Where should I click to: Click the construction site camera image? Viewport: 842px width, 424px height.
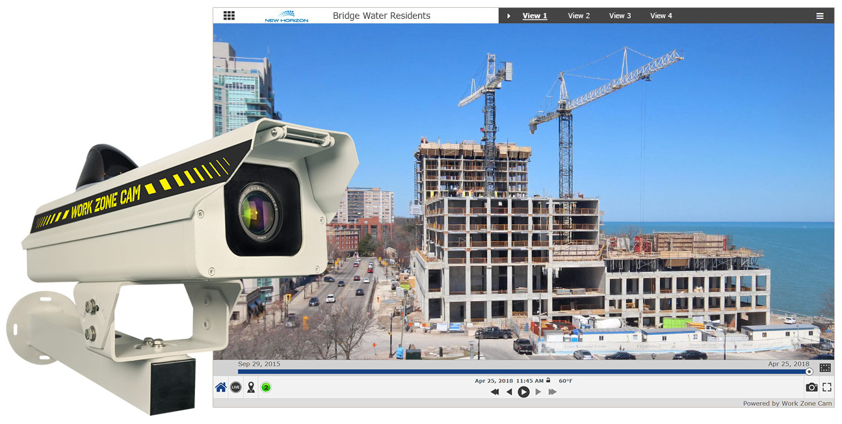[x=523, y=192]
